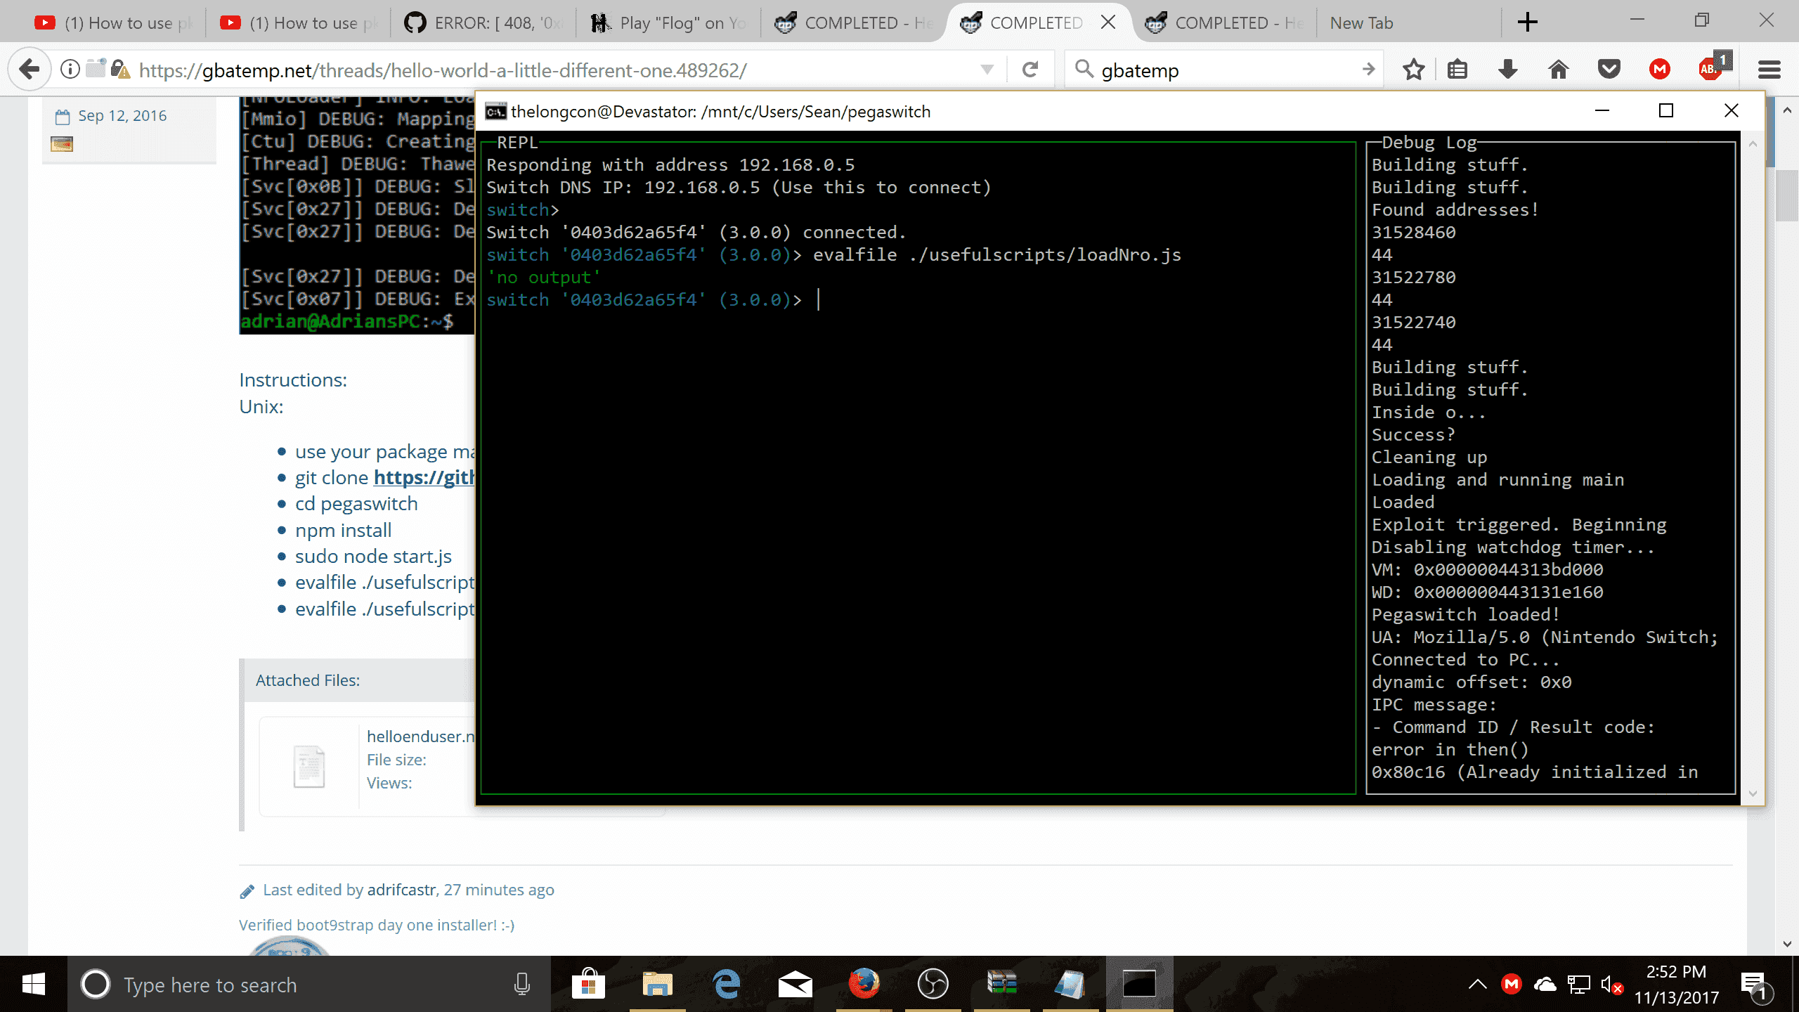Open the Windows Start menu

[33, 984]
